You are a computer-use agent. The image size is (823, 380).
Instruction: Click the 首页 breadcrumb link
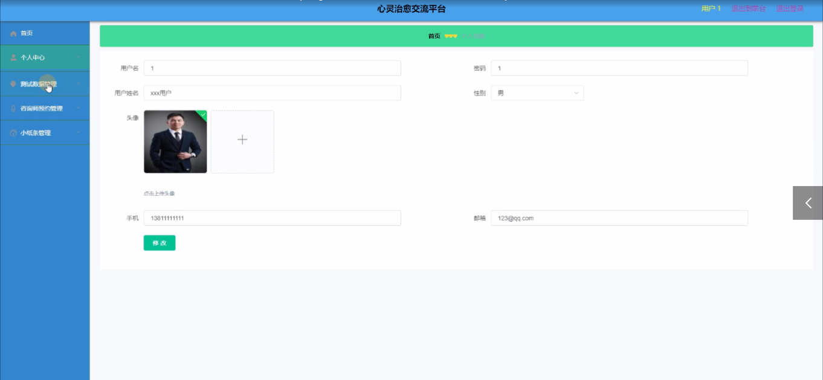434,36
